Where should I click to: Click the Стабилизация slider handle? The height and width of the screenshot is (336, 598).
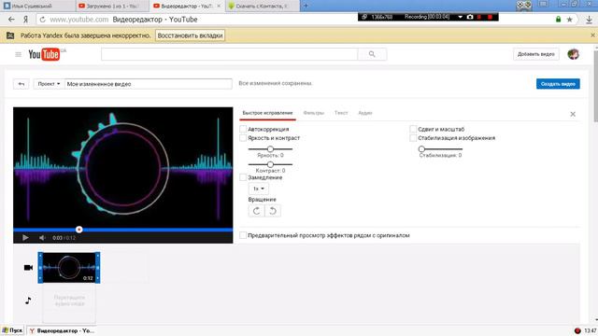point(421,149)
